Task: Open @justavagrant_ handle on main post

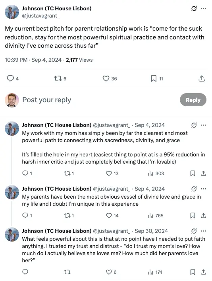Action: (40, 16)
